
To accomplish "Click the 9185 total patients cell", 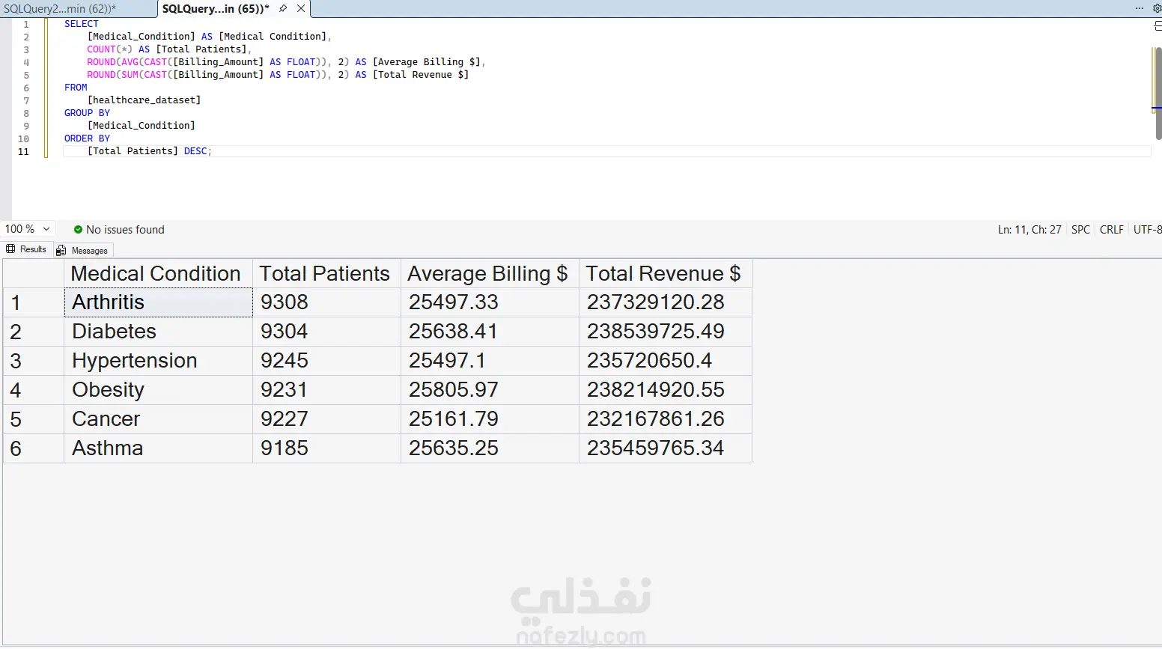I will click(x=326, y=448).
